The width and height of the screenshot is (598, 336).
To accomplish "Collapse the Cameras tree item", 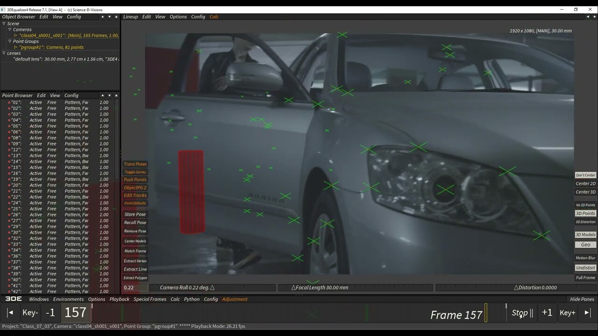I will coord(10,29).
